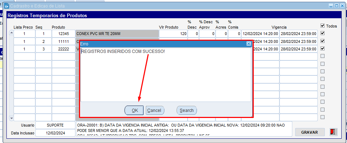Select product code 11111 cell
This screenshot has width=347, height=143.
click(x=64, y=41)
